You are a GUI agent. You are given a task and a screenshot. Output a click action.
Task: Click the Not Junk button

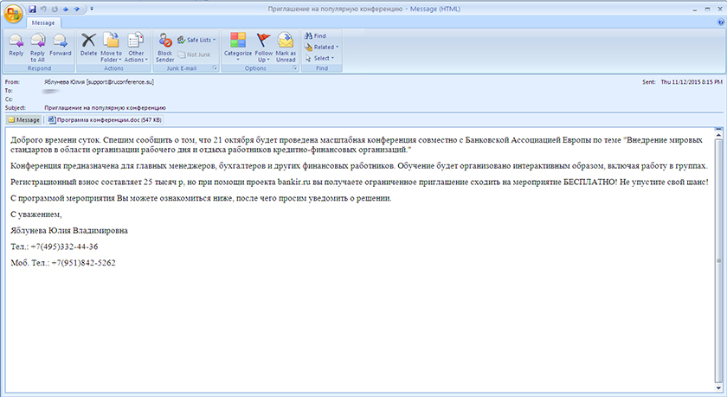point(194,54)
